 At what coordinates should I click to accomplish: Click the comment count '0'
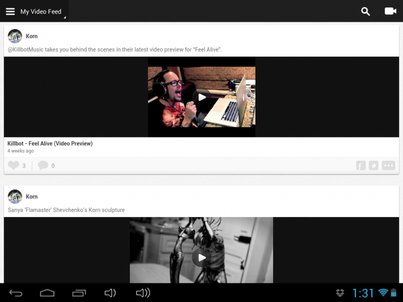tap(53, 166)
